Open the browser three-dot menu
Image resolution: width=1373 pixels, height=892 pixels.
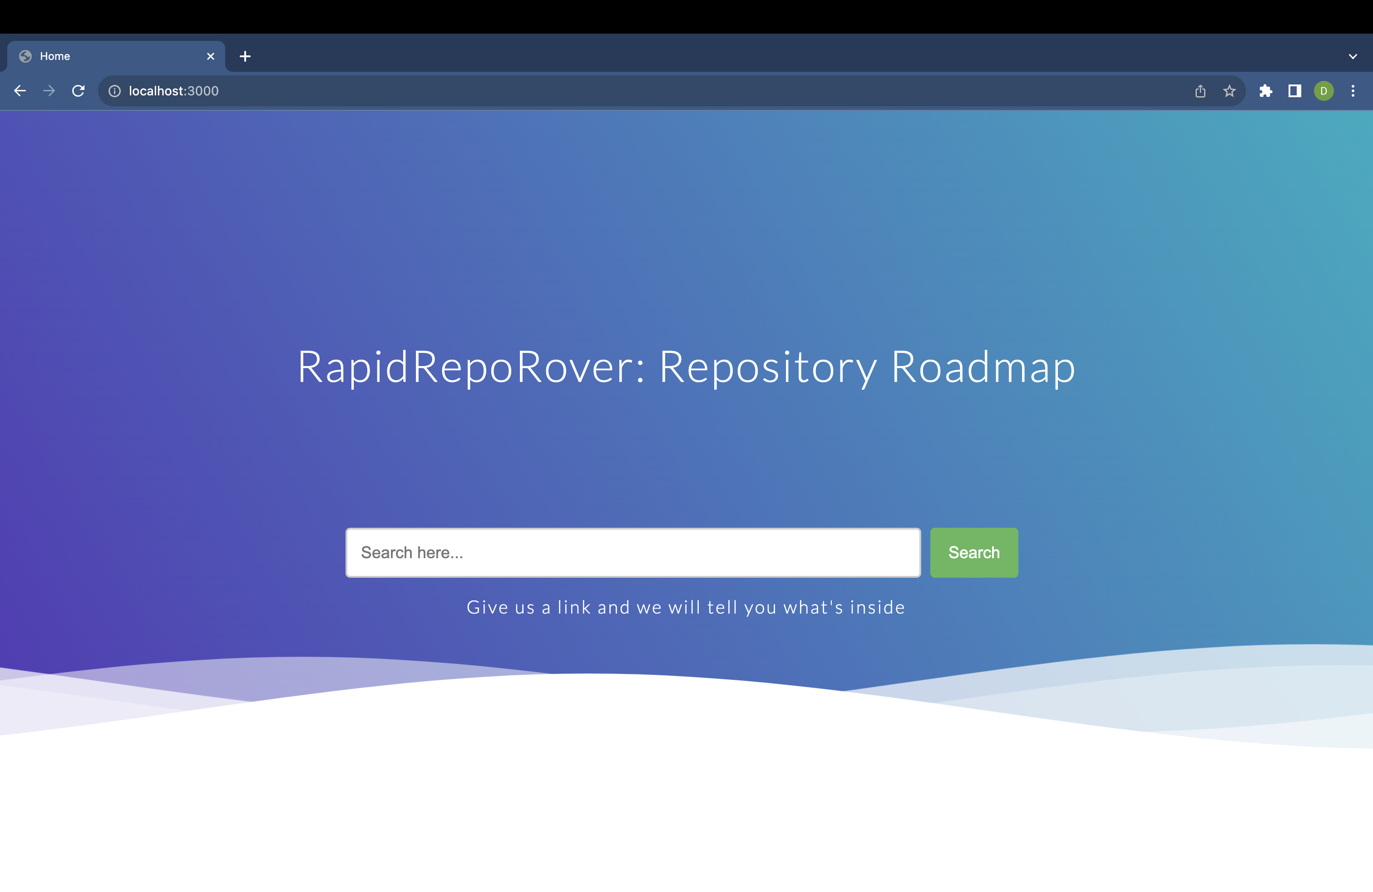[x=1353, y=90]
